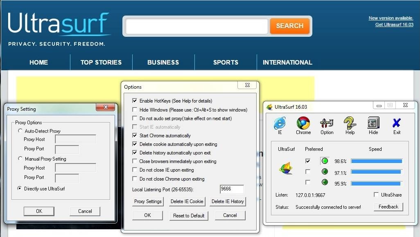Open the INTERNATIONAL navigation tab
Image resolution: width=420 pixels, height=237 pixels.
tap(287, 63)
